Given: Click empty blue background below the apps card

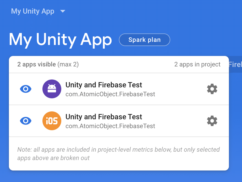Looking at the screenshot, I should pos(121,177).
